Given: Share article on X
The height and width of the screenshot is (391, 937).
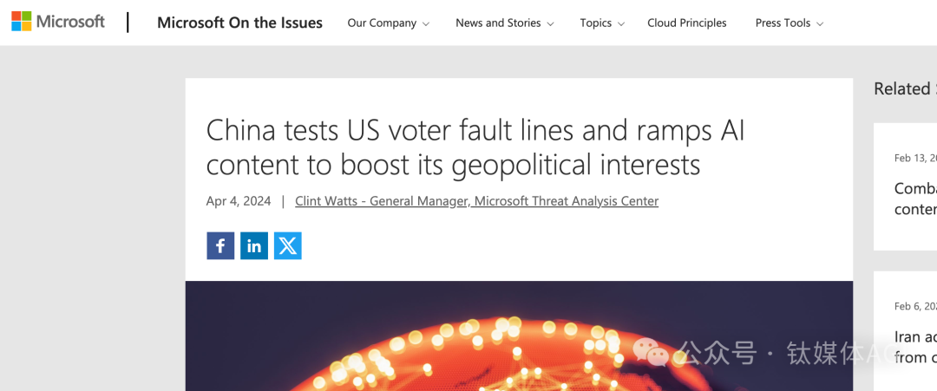Looking at the screenshot, I should [x=288, y=246].
